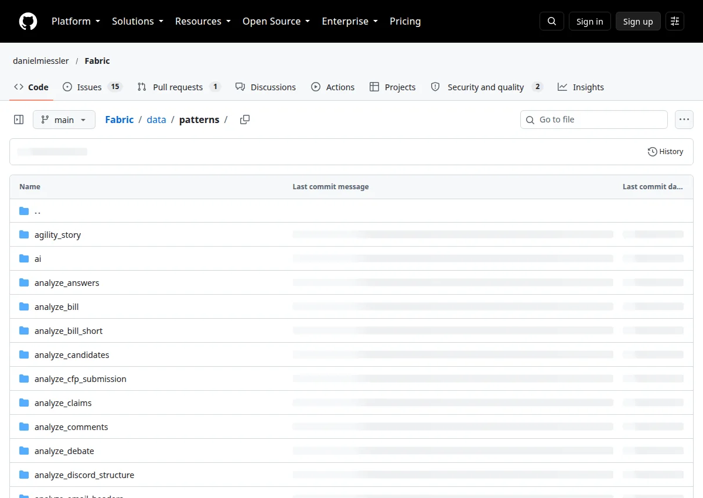The image size is (703, 498).
Task: Click the analyze_bill folder icon
Action: [x=24, y=307]
